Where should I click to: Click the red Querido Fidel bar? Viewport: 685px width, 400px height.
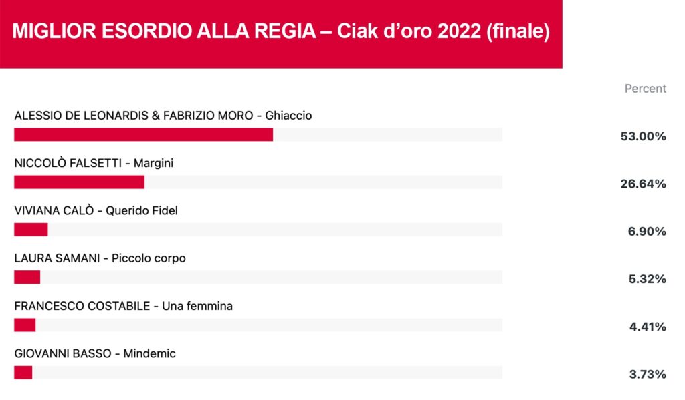click(31, 230)
